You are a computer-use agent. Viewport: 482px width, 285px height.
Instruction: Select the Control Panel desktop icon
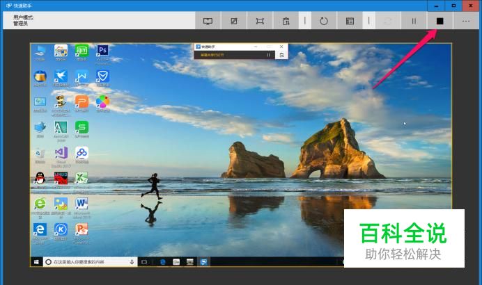point(40,104)
